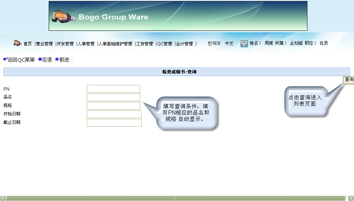354x201 pixels.
Task: Open the 人事管理 menu
Action: pos(86,44)
